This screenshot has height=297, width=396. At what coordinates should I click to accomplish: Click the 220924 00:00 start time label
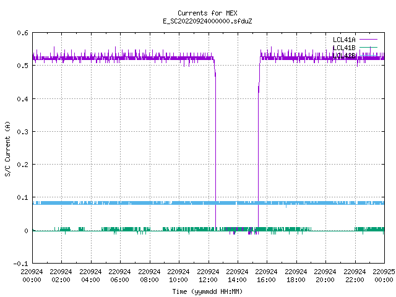pyautogui.click(x=32, y=276)
